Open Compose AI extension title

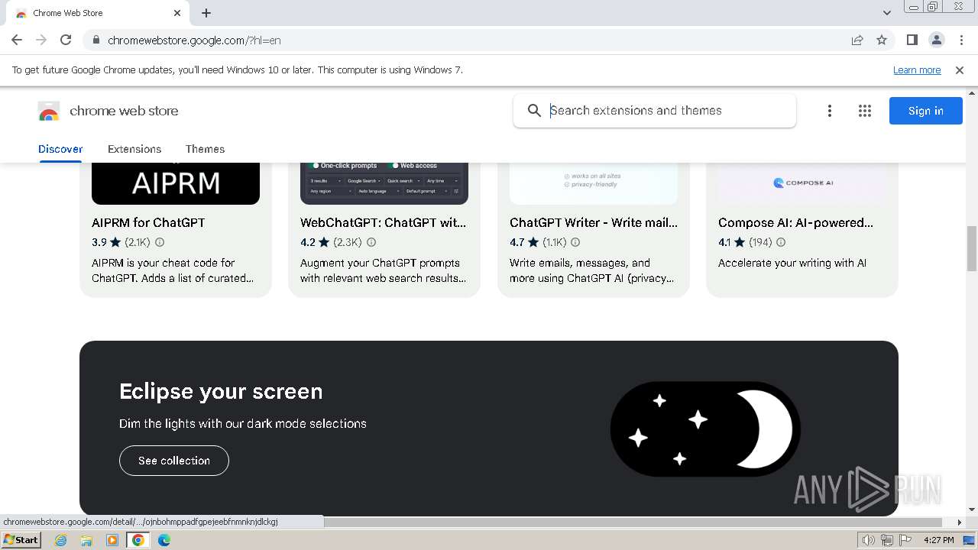(x=795, y=223)
